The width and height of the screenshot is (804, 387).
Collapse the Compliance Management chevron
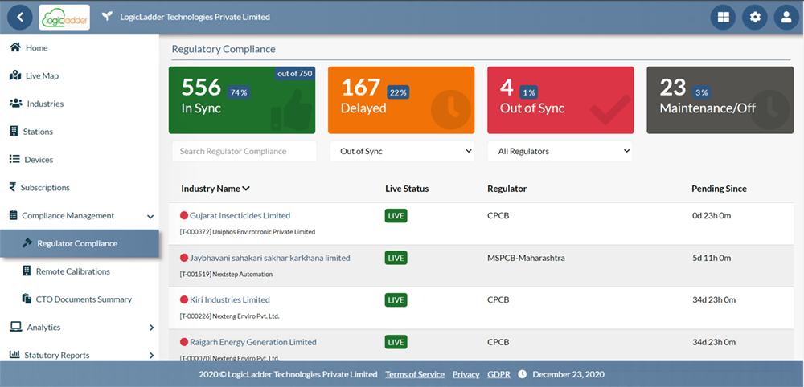(x=150, y=217)
